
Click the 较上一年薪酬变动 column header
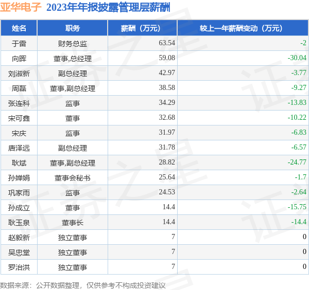[x=243, y=28]
